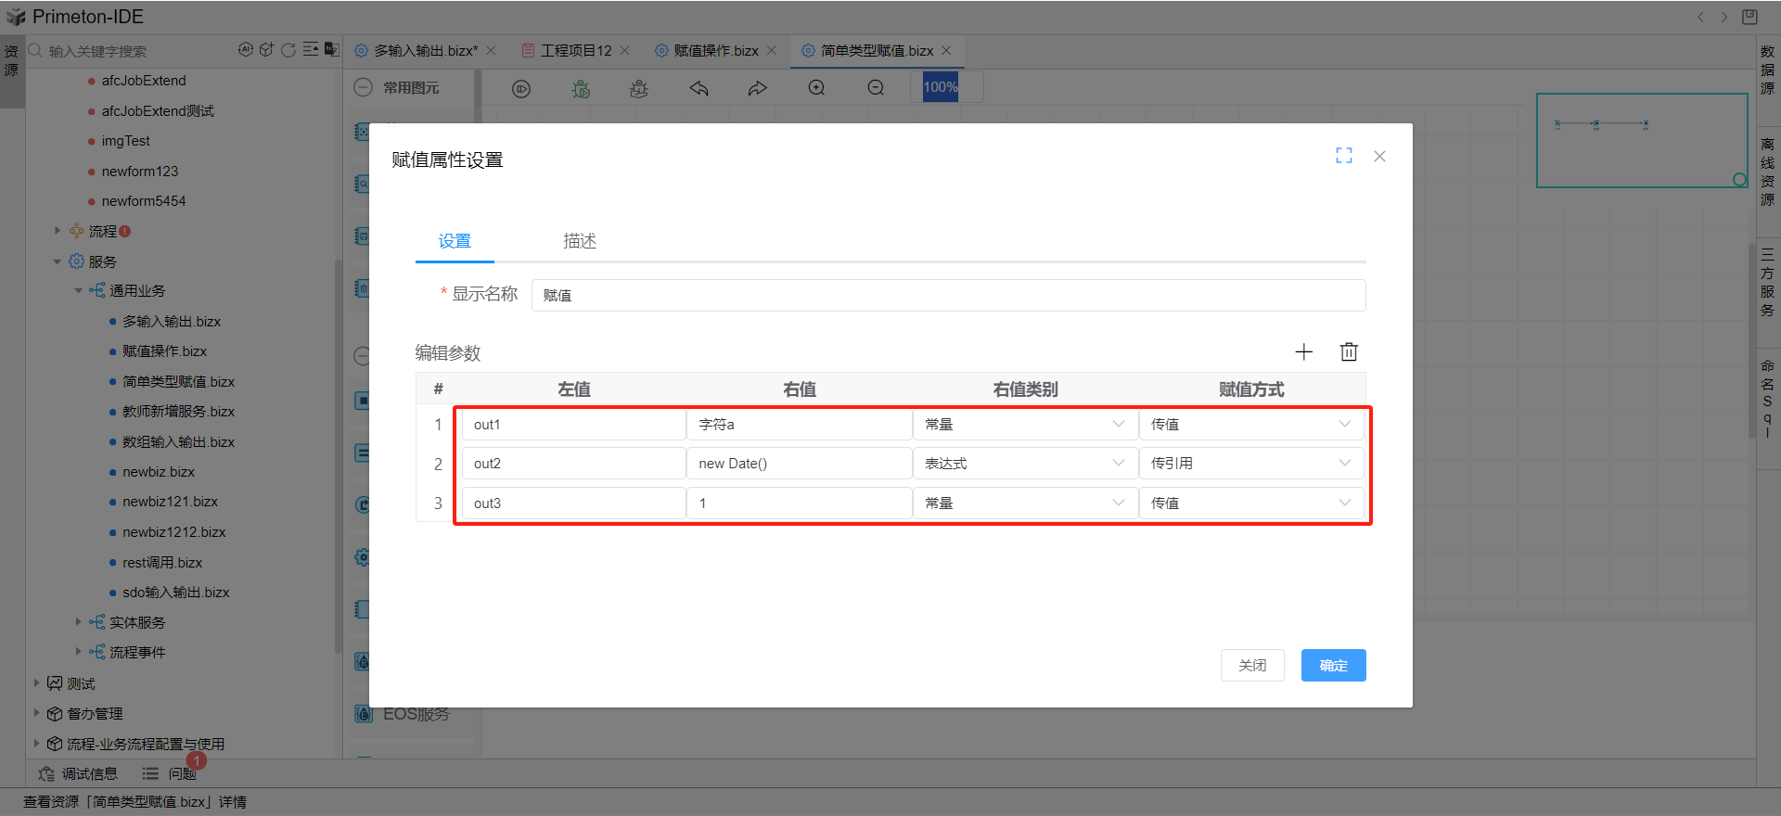Click the plus icon to add parameter row

click(x=1303, y=351)
